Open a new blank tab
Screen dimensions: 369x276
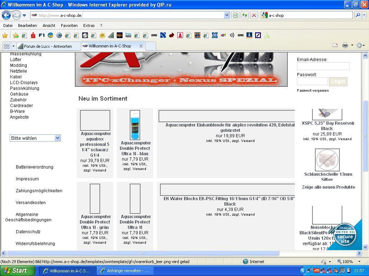click(x=151, y=46)
